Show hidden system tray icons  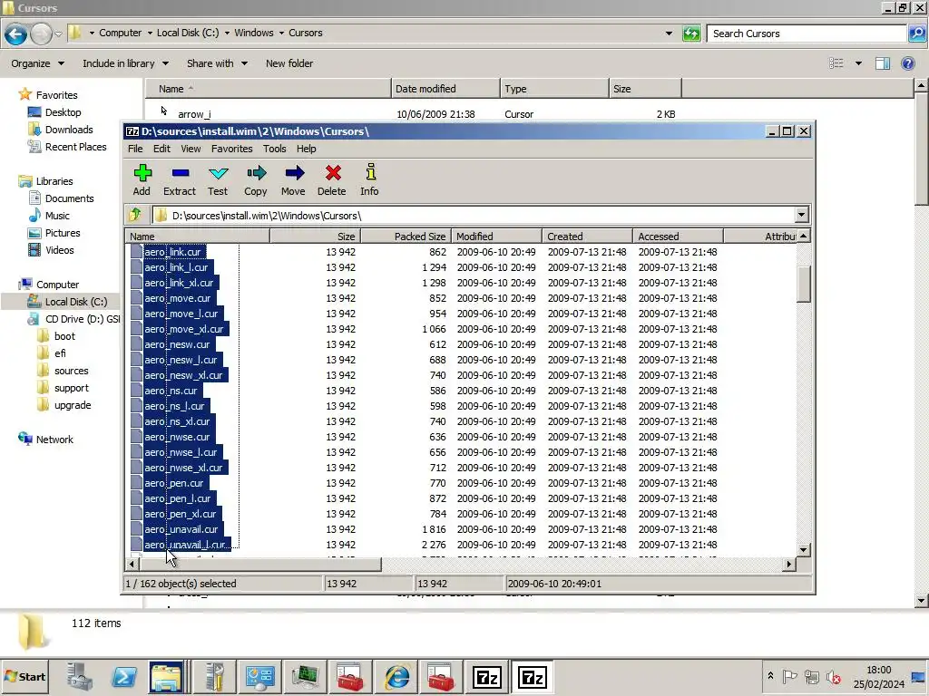(770, 676)
